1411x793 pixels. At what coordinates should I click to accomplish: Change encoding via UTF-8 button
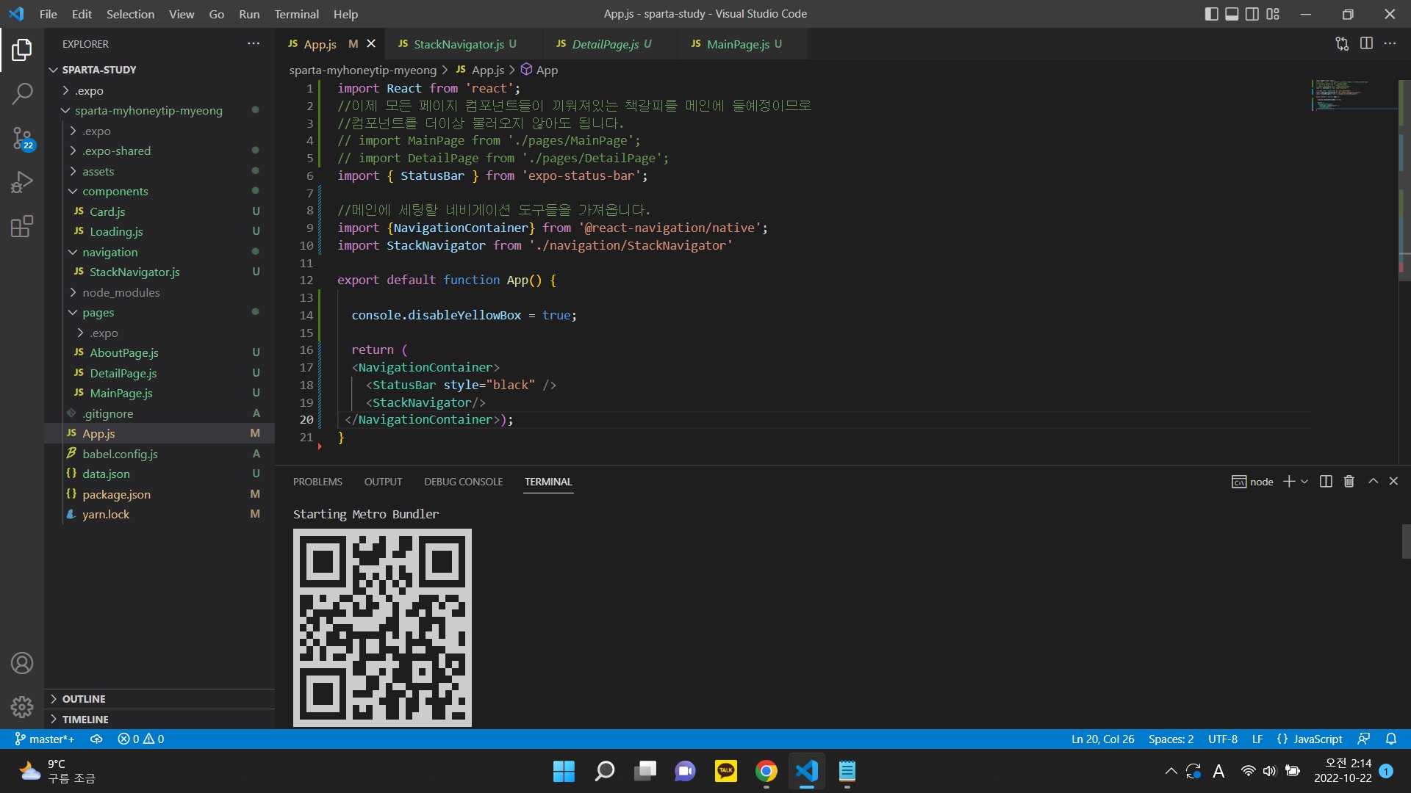click(x=1223, y=739)
